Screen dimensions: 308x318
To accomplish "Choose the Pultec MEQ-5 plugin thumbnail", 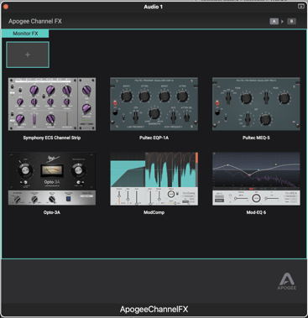I will click(x=256, y=104).
